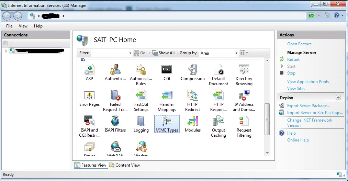Click the feature list vertical scrollbar thumb
The image size is (348, 181).
(x=267, y=119)
